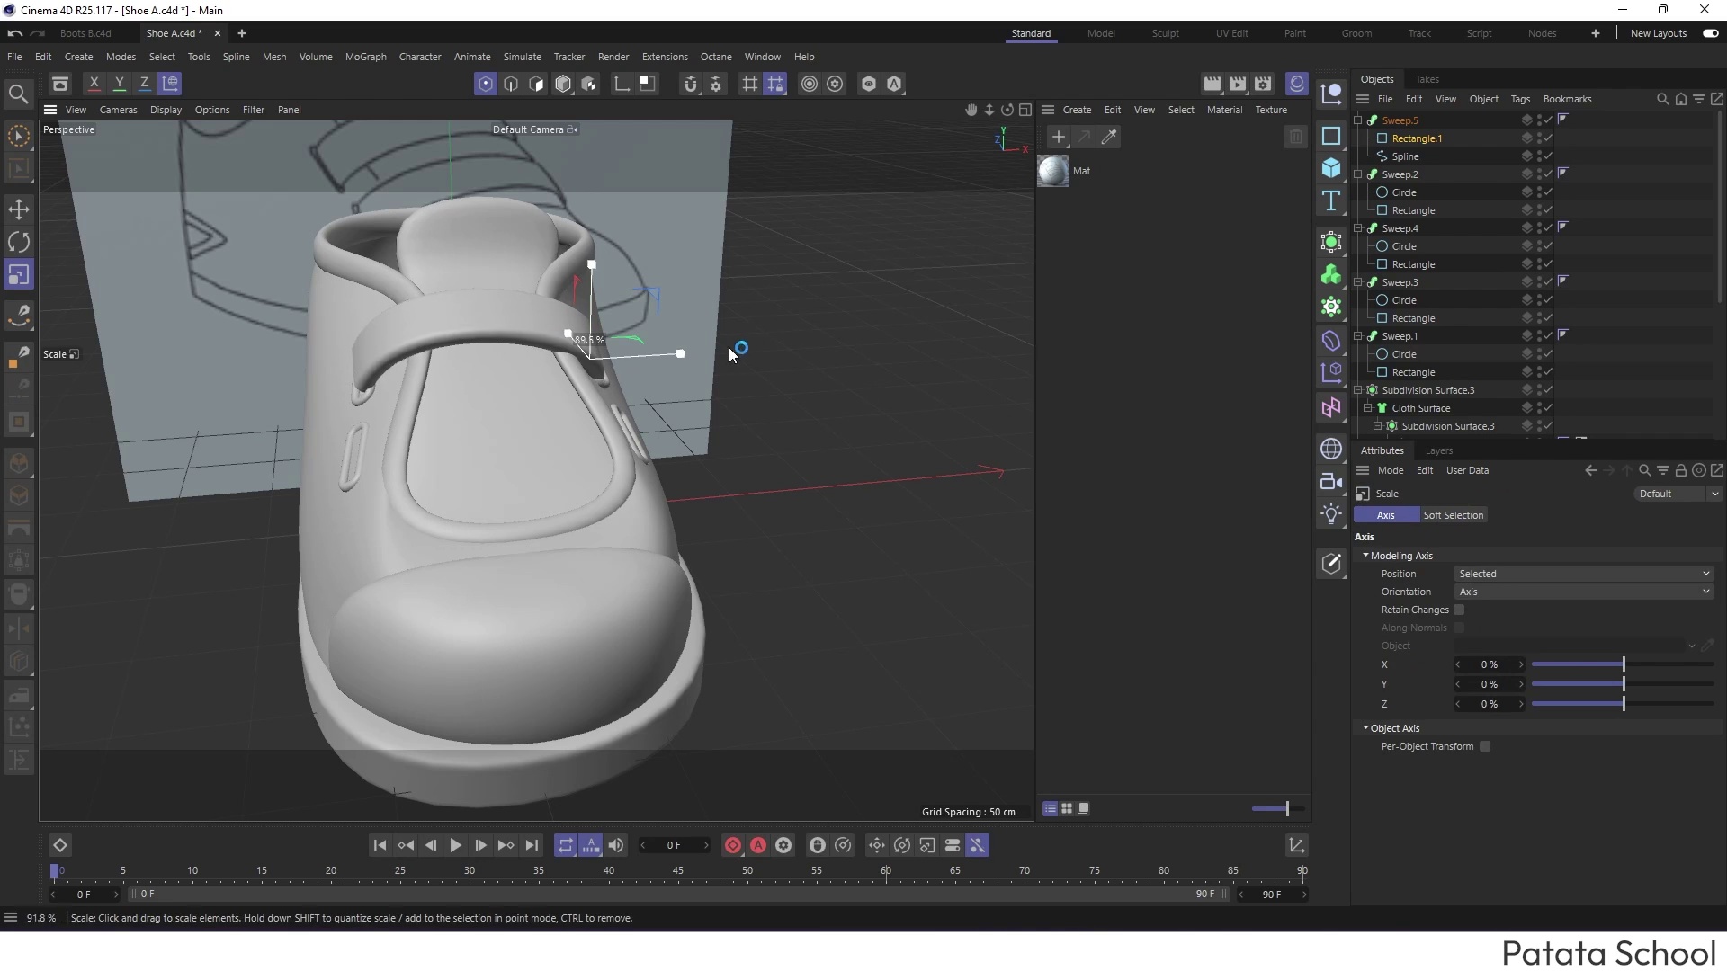The image size is (1727, 971).
Task: Click Render View icon
Action: [1212, 84]
